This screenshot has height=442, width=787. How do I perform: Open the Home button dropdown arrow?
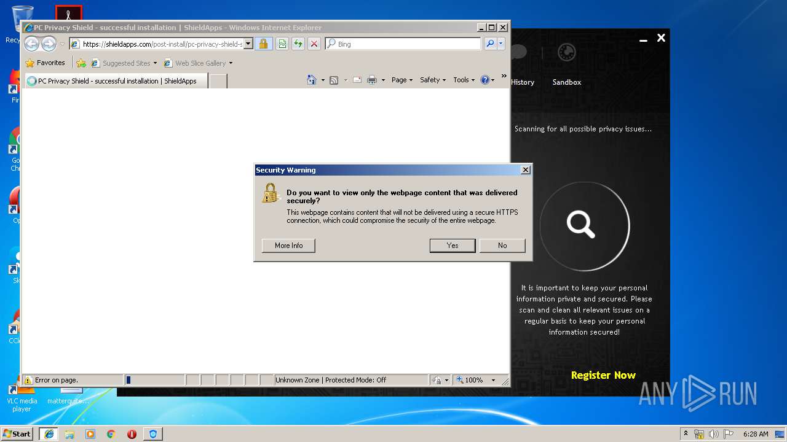coord(323,80)
